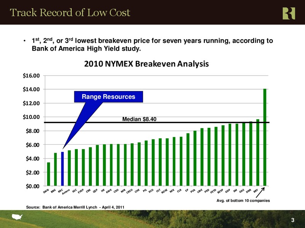This screenshot has width=305, height=228.
Task: Click the '$2.00' y-axis label
Action: (x=33, y=173)
